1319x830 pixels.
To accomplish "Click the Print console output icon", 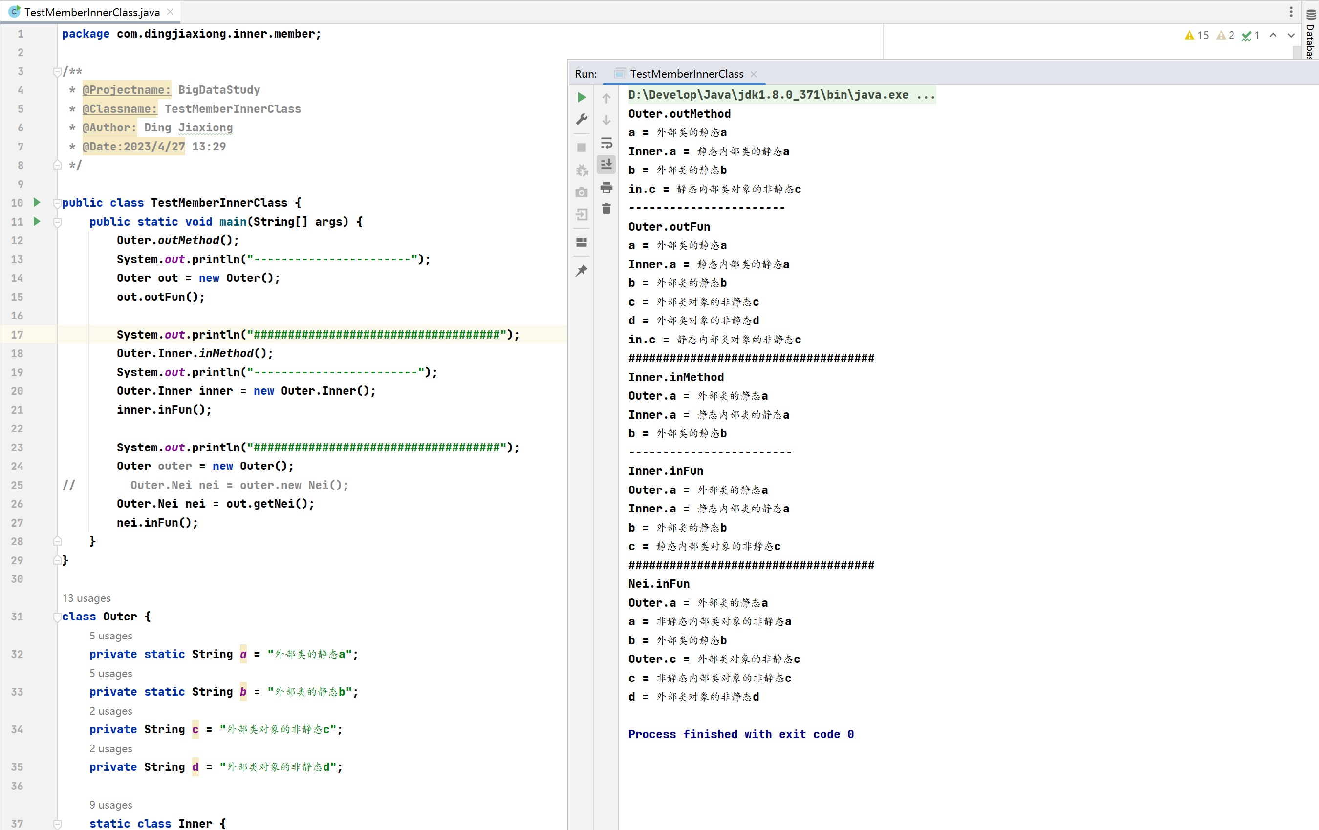I will [606, 187].
